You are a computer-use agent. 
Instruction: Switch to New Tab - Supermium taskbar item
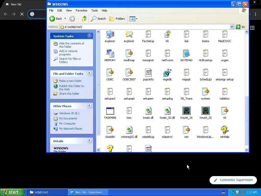[x=88, y=192]
